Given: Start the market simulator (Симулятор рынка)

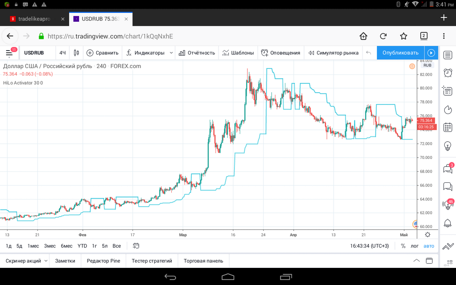Looking at the screenshot, I should click(333, 53).
